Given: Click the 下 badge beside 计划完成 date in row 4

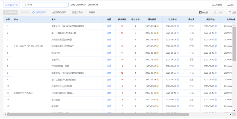Looking at the screenshot, I should coord(178,46).
